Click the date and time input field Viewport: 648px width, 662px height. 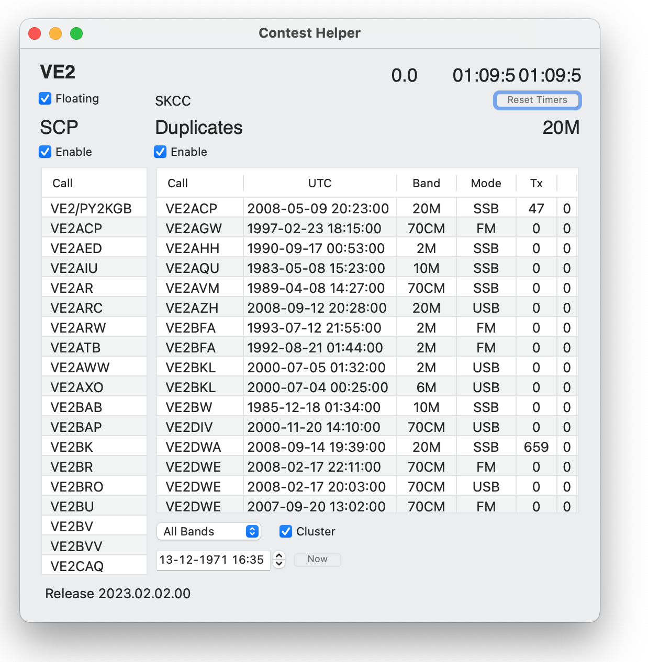click(x=213, y=560)
